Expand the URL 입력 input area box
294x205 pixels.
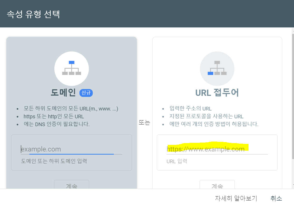coord(217,153)
